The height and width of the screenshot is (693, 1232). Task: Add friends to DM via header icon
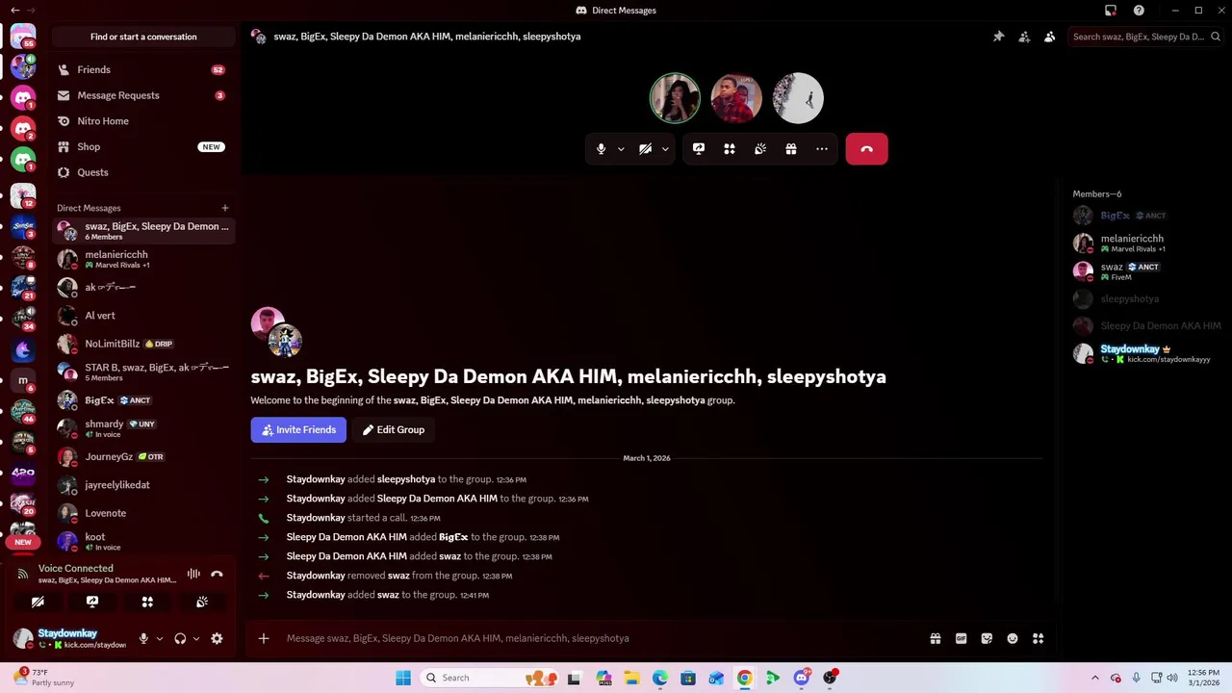[1024, 37]
